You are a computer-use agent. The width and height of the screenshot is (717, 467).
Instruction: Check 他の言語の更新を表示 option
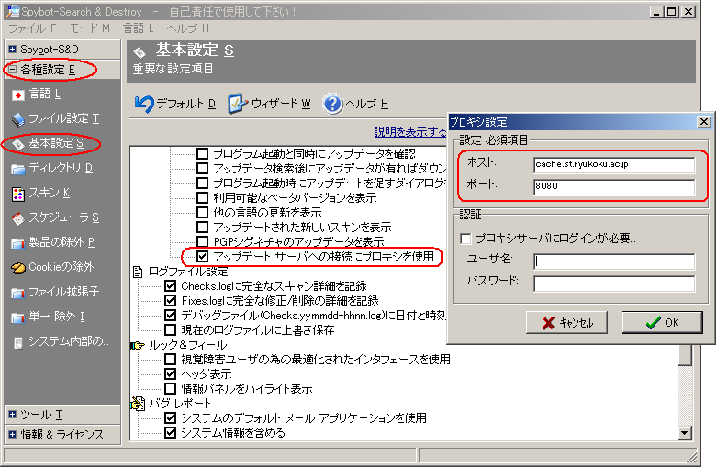pos(202,213)
